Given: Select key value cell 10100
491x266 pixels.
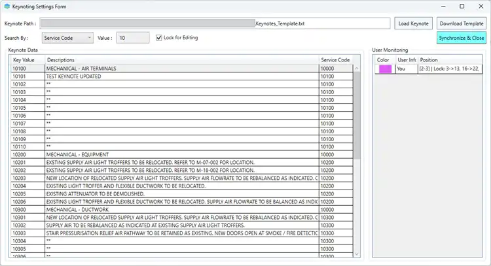Looking at the screenshot, I should tap(28, 69).
